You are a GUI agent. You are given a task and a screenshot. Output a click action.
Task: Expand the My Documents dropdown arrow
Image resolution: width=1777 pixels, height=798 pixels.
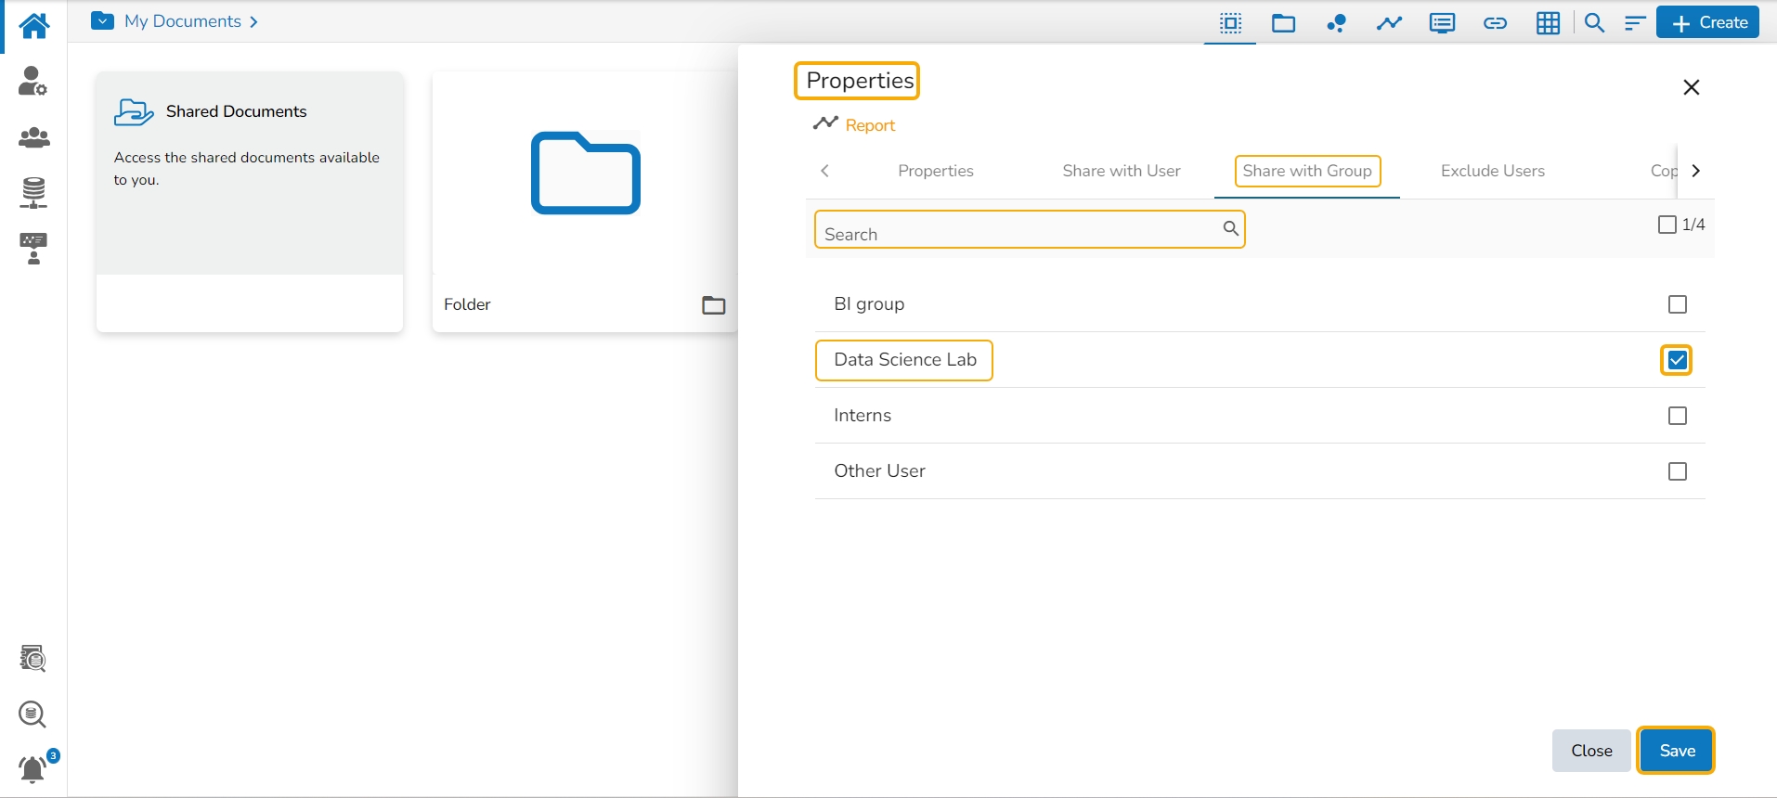103,21
